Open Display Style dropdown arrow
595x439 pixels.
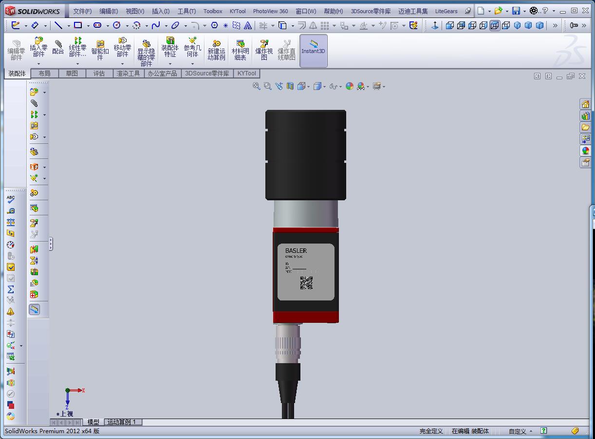click(324, 87)
